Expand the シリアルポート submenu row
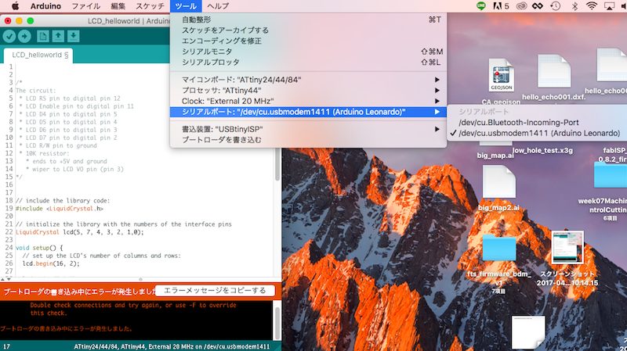 308,112
